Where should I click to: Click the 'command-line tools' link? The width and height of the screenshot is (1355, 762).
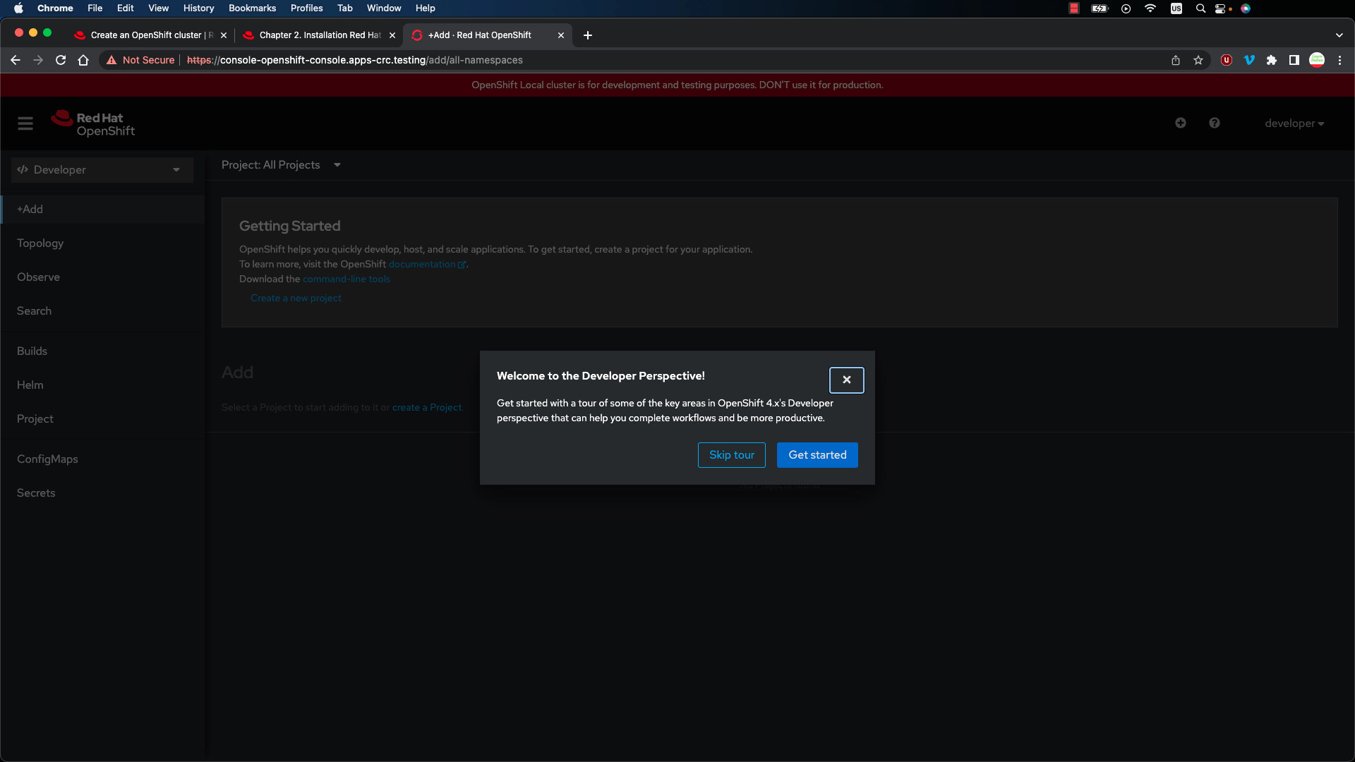[x=347, y=279]
